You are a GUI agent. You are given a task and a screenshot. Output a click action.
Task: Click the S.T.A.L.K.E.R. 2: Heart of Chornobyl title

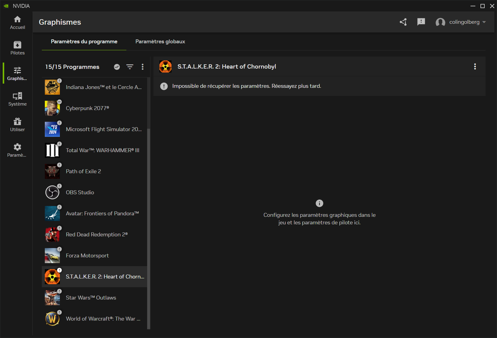click(x=227, y=66)
